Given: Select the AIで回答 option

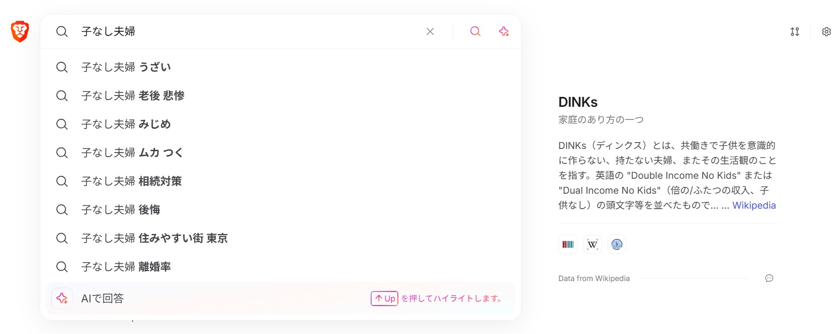Looking at the screenshot, I should pos(102,298).
